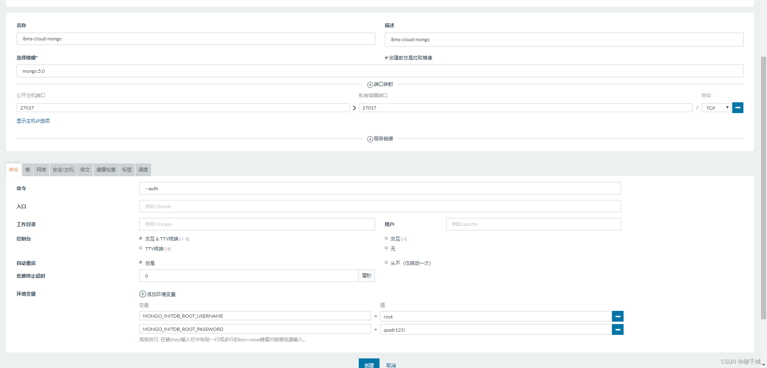Click the 私有容器端口 input field

point(525,108)
